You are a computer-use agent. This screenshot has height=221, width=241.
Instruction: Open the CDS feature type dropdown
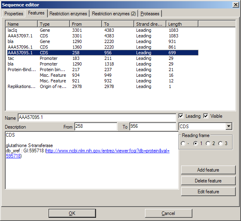229,127
